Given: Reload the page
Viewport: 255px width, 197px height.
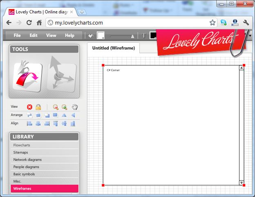Looking at the screenshot, I should pos(29,22).
